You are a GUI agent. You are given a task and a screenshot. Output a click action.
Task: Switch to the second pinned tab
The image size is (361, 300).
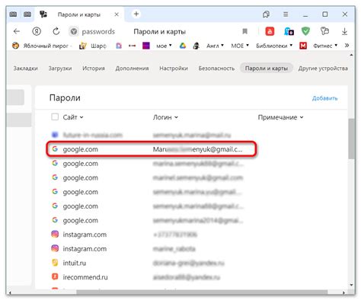(27, 14)
